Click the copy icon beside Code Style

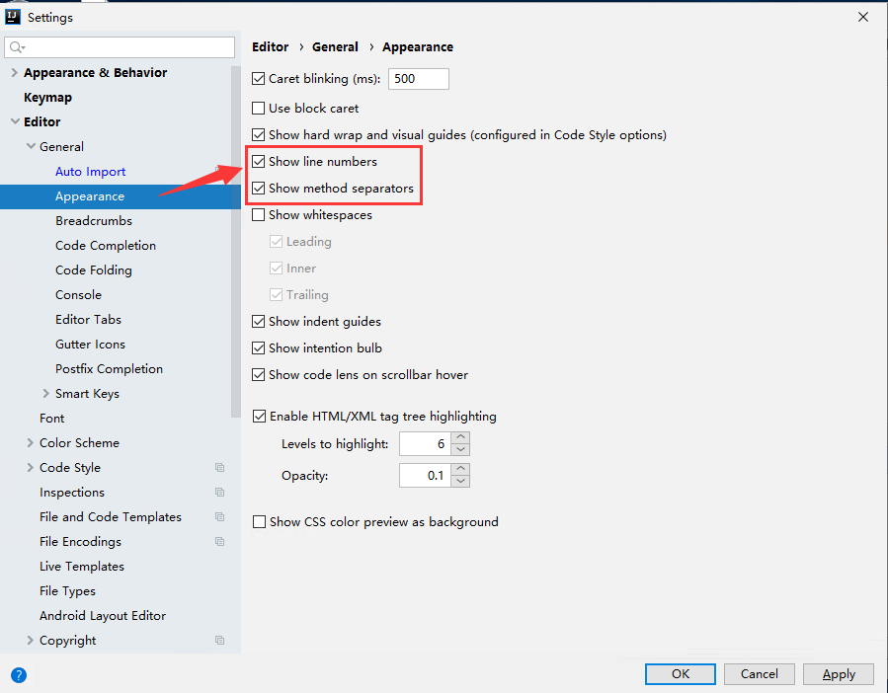pyautogui.click(x=219, y=468)
